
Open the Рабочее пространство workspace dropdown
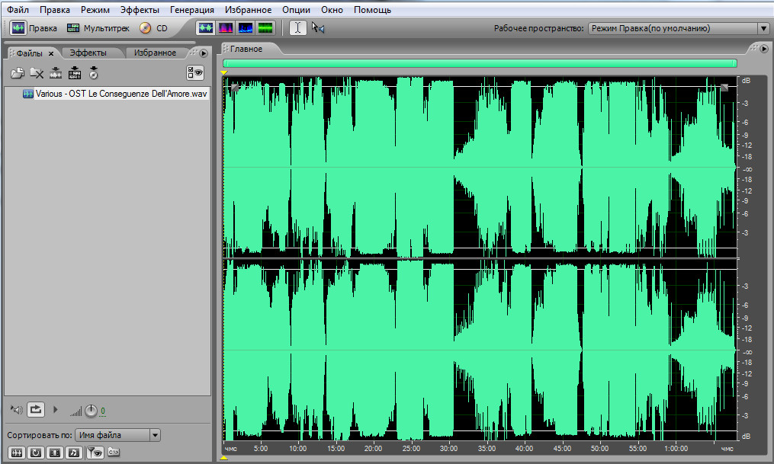763,28
